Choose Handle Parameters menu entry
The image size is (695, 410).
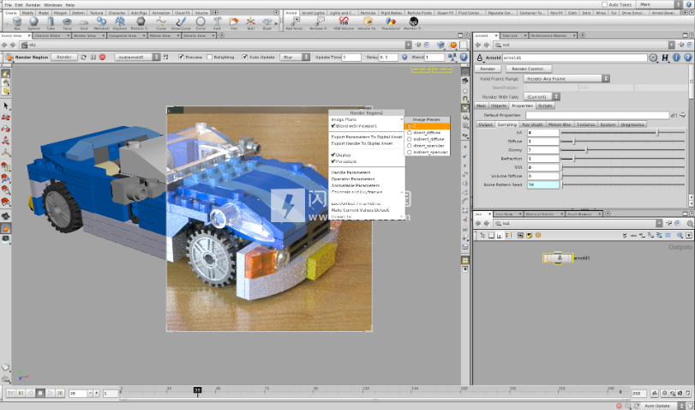coord(366,172)
